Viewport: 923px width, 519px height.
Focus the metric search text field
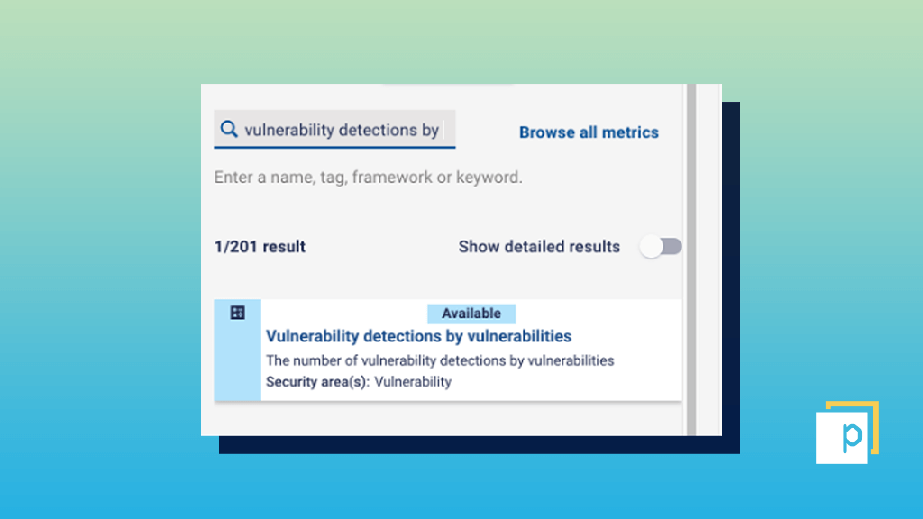click(x=334, y=129)
